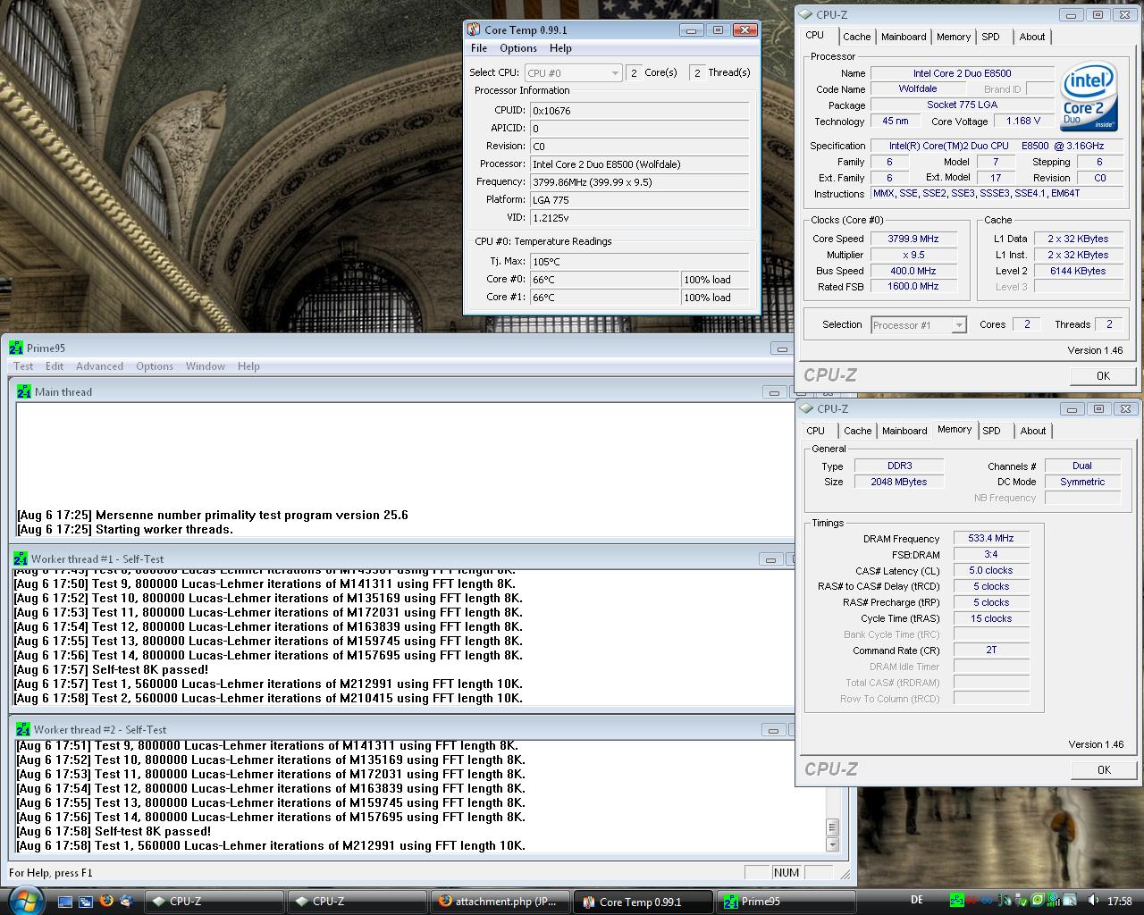Switch to the Mainboard tab in upper CPU-Z

904,37
